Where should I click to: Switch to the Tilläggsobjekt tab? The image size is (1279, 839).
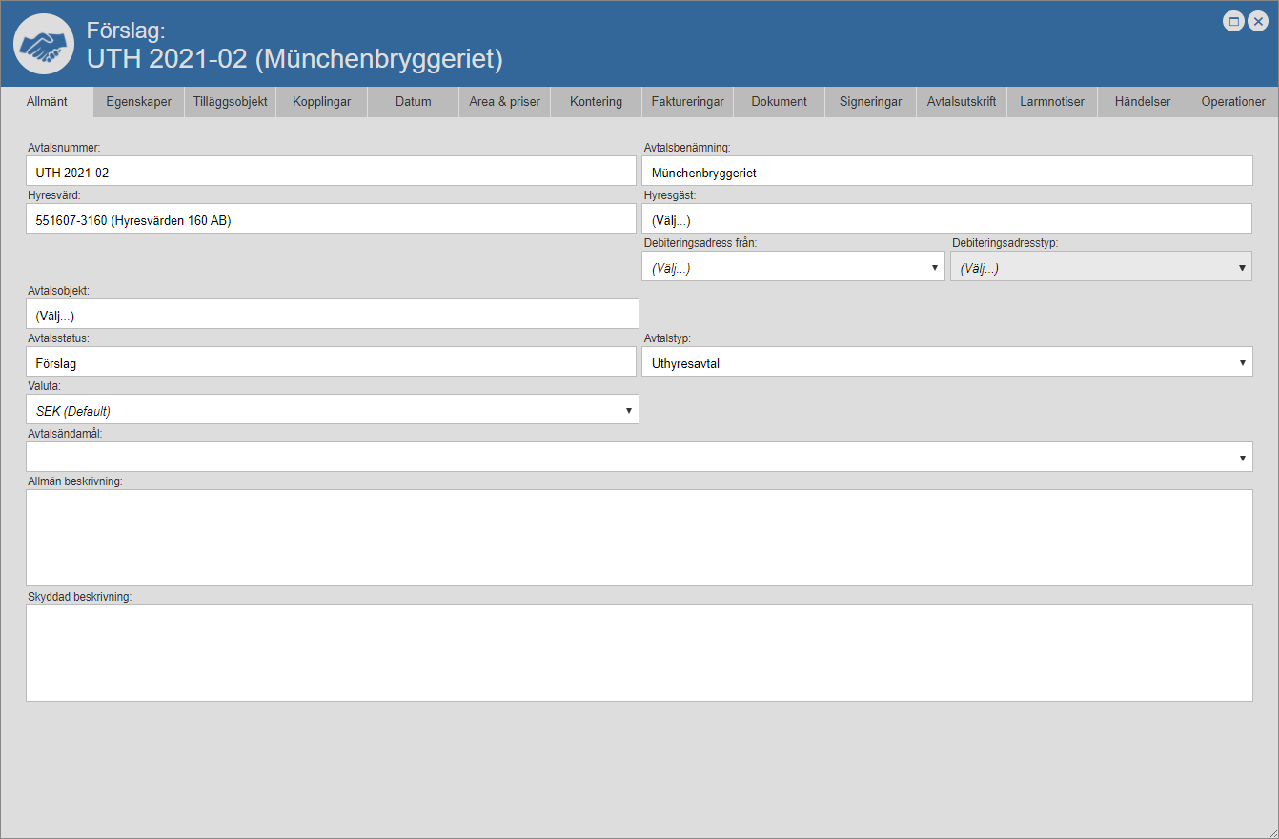pos(230,102)
